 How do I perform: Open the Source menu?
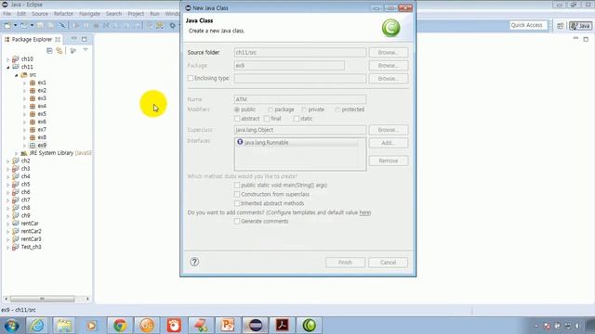click(40, 14)
